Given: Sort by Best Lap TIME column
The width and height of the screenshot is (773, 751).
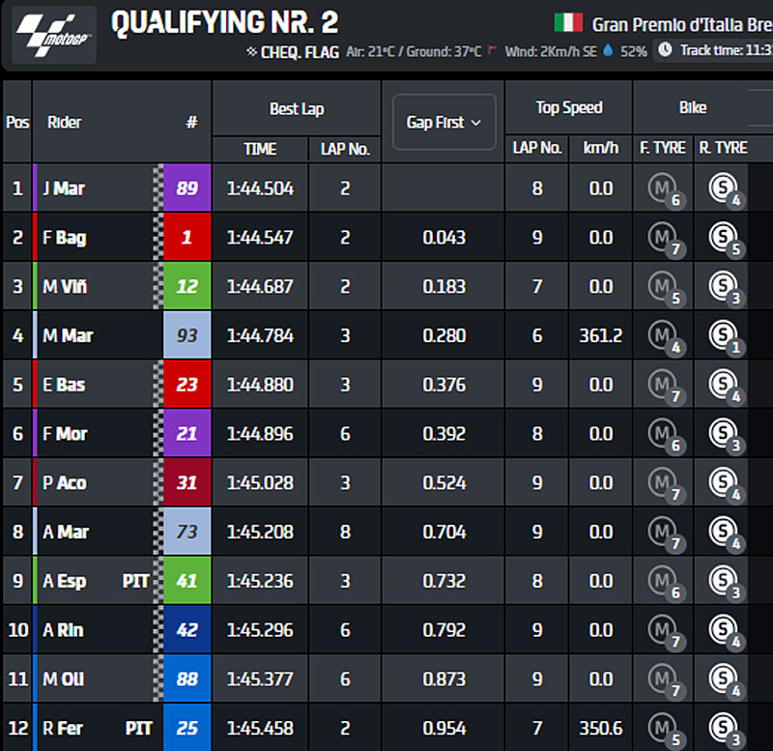Looking at the screenshot, I should [260, 149].
